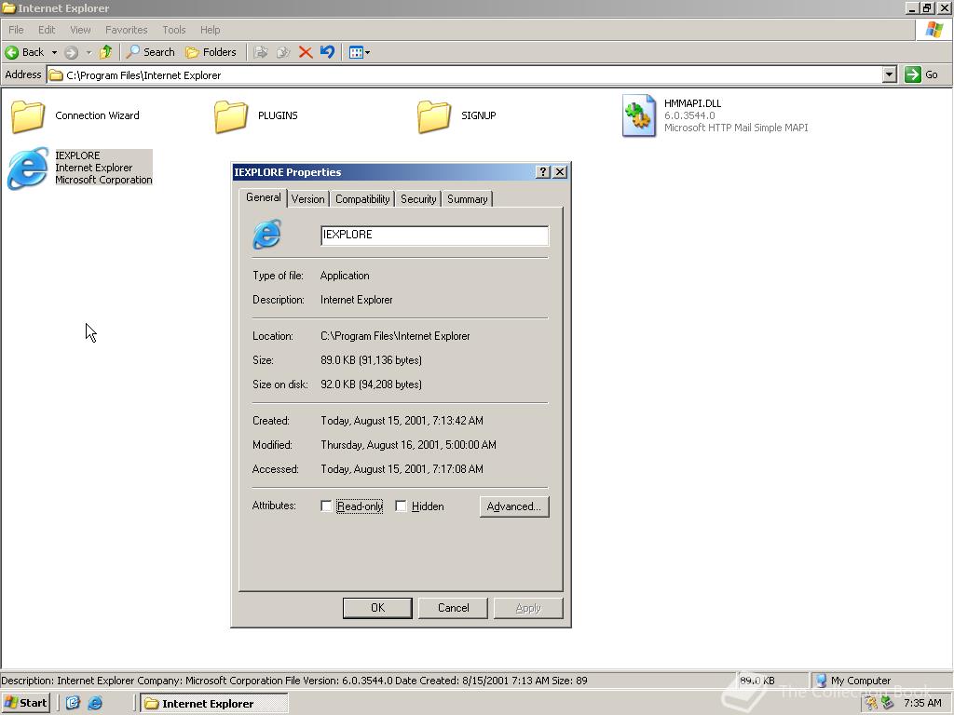
Task: Open the Views toolbar dropdown
Action: 359,52
